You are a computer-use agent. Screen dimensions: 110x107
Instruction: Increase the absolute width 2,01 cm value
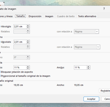(x=28, y=41)
